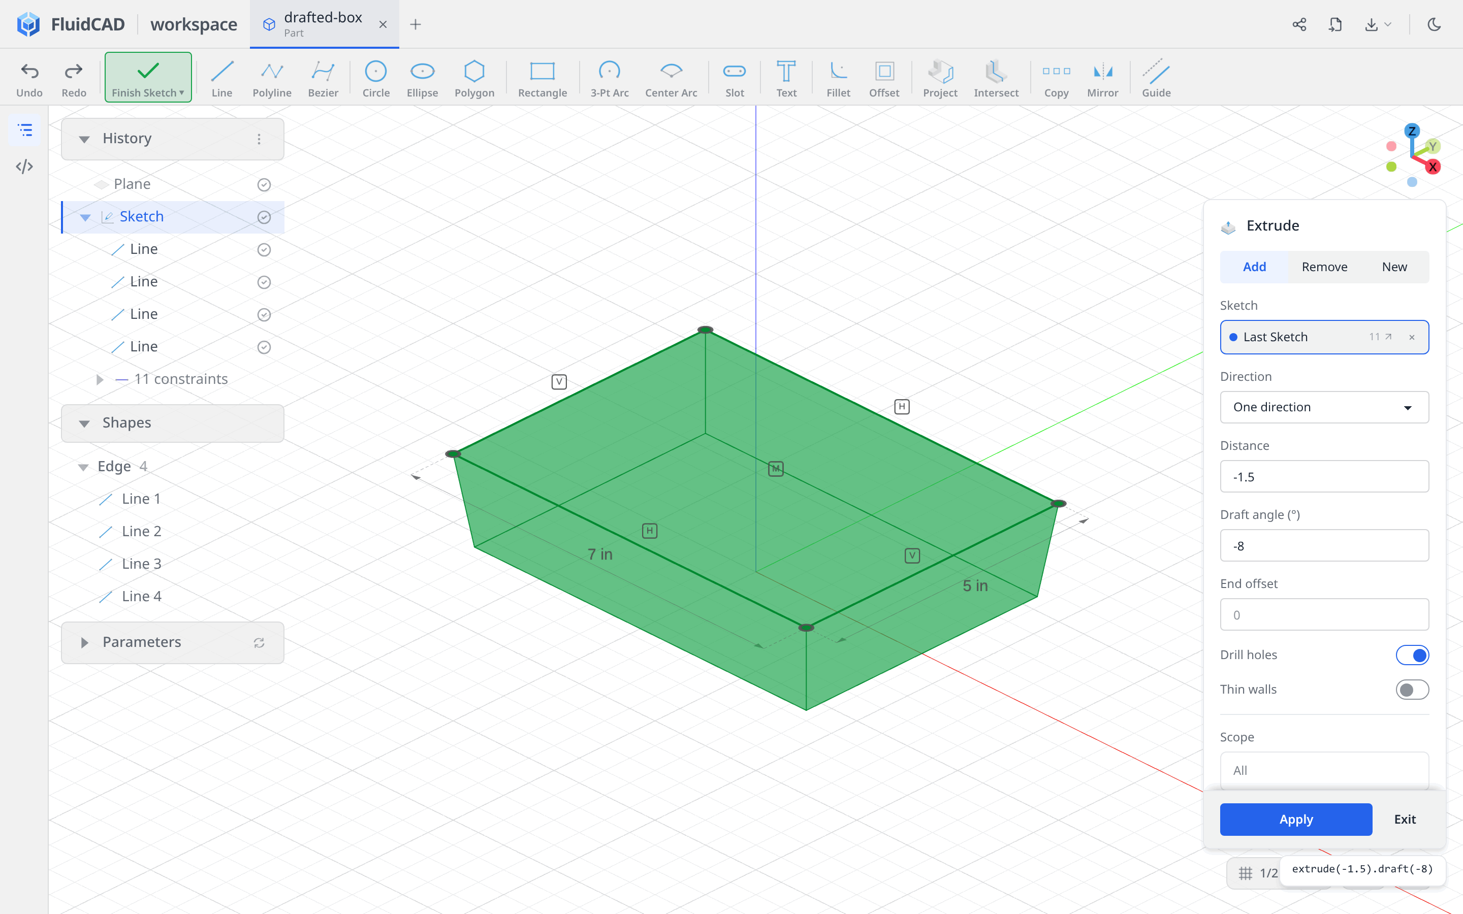Open the Direction dropdown
This screenshot has width=1463, height=914.
[x=1324, y=407]
